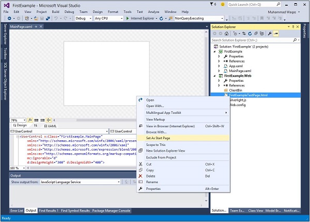Toggle the Preview Selected Items button
310x222 pixels.
(277, 33)
